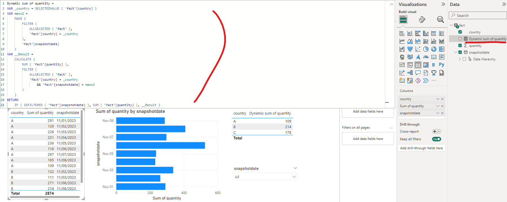507x202 pixels.
Task: Select the R script visual
Action: (434, 65)
